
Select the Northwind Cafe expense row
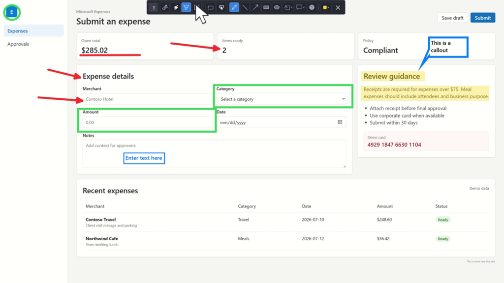(286, 241)
